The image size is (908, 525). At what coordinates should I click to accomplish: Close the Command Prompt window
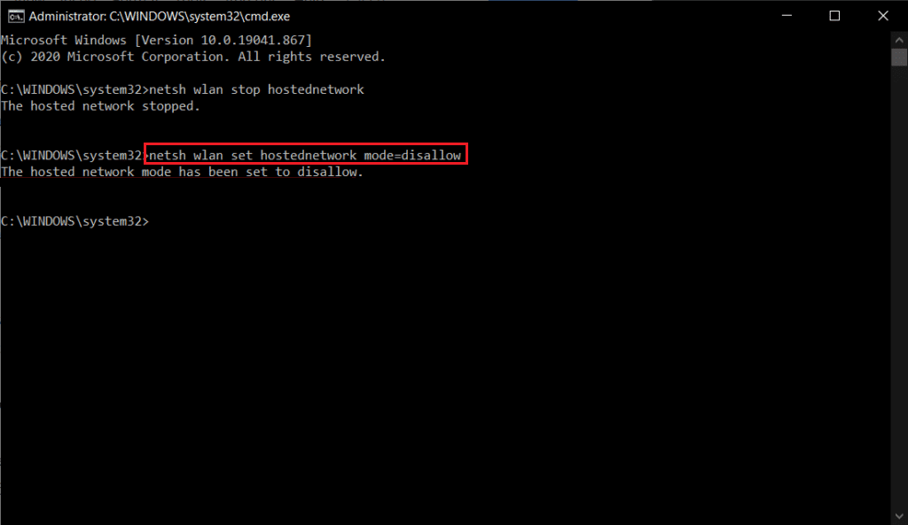882,16
